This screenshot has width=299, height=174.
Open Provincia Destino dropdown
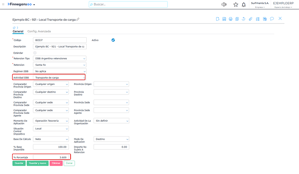click(111, 92)
